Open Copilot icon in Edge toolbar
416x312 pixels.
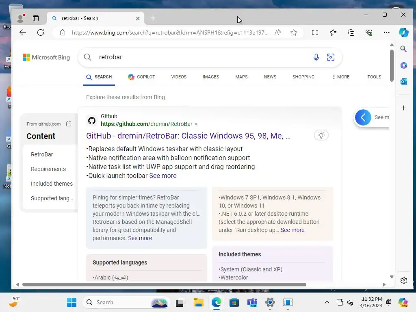pos(403,32)
